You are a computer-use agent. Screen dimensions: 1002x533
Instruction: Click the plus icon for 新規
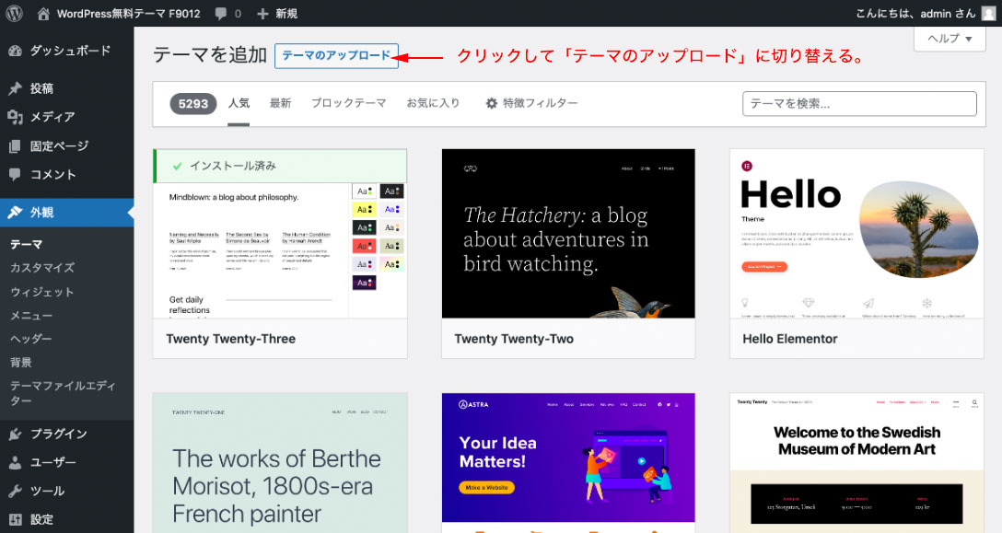tap(262, 14)
